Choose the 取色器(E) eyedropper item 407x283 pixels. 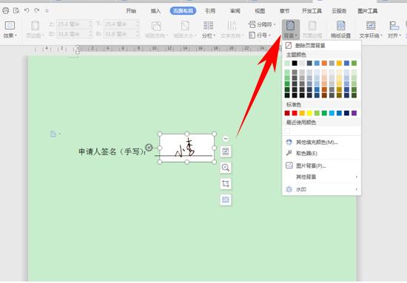point(321,154)
